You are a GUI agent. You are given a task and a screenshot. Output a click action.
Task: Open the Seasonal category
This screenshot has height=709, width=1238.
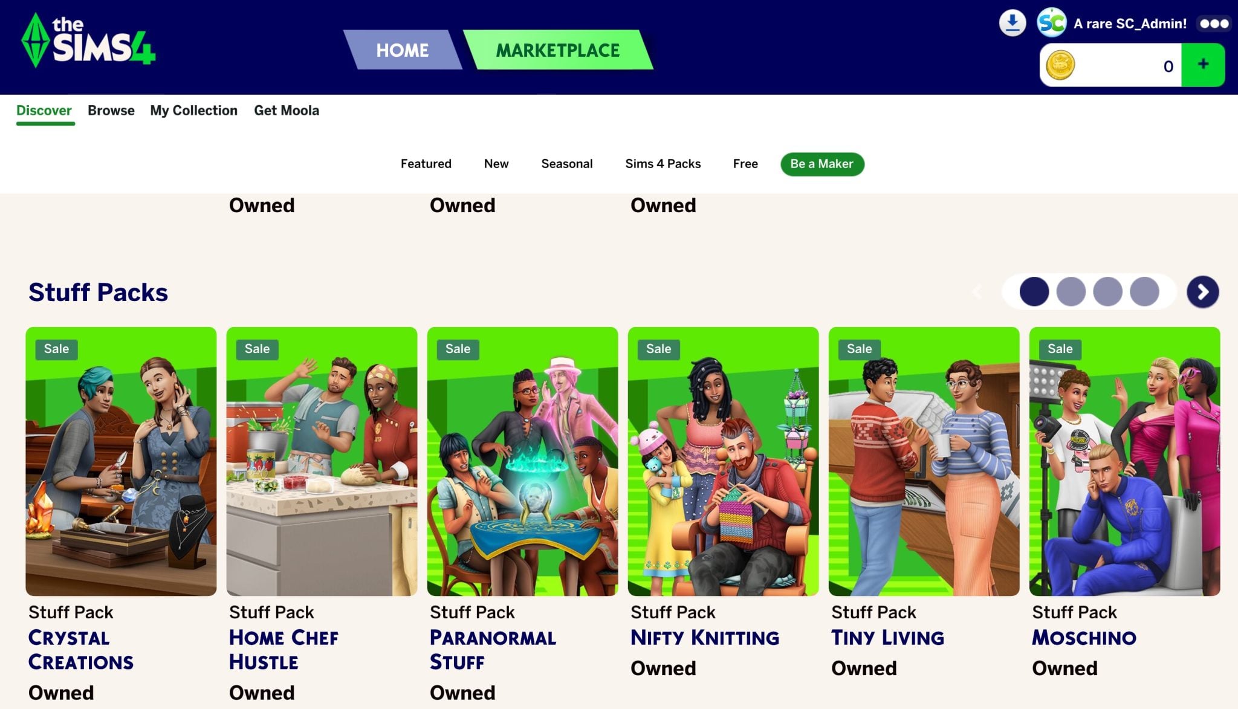tap(567, 164)
